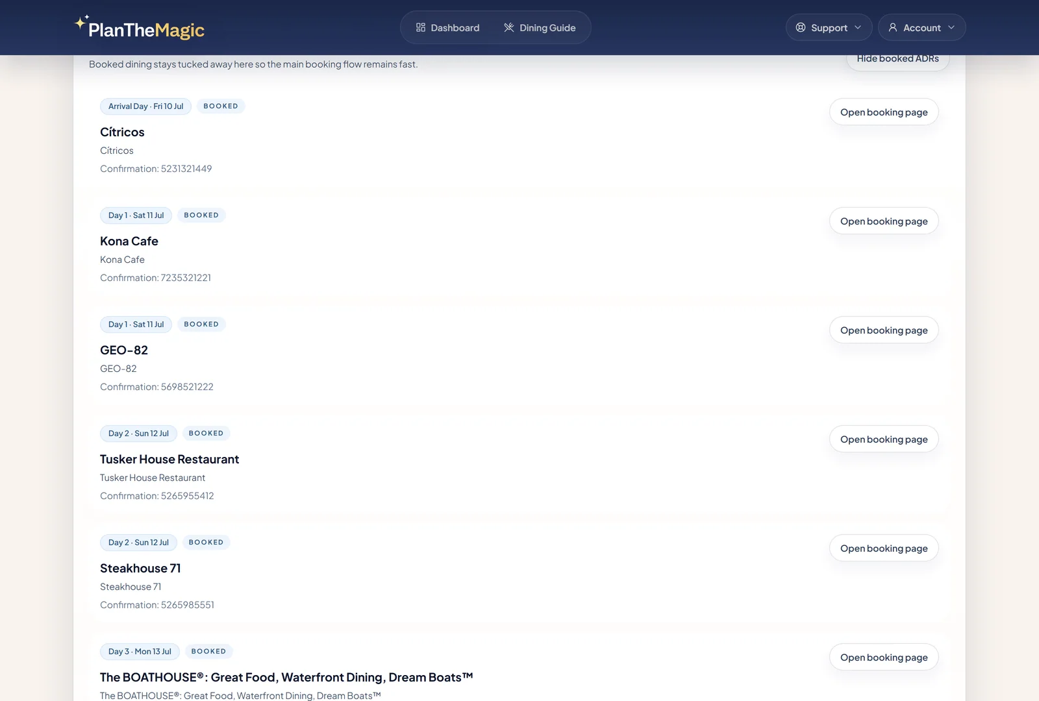Click the BOOKED badge for Cítricos
This screenshot has width=1039, height=701.
click(x=221, y=106)
